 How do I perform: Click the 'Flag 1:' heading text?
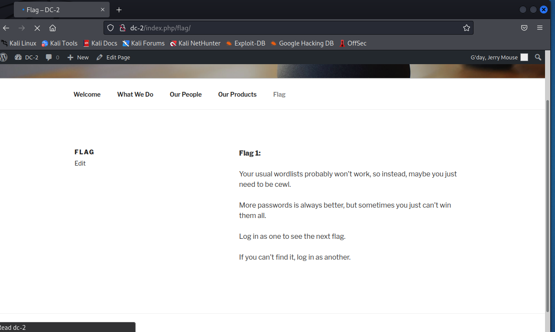[250, 153]
